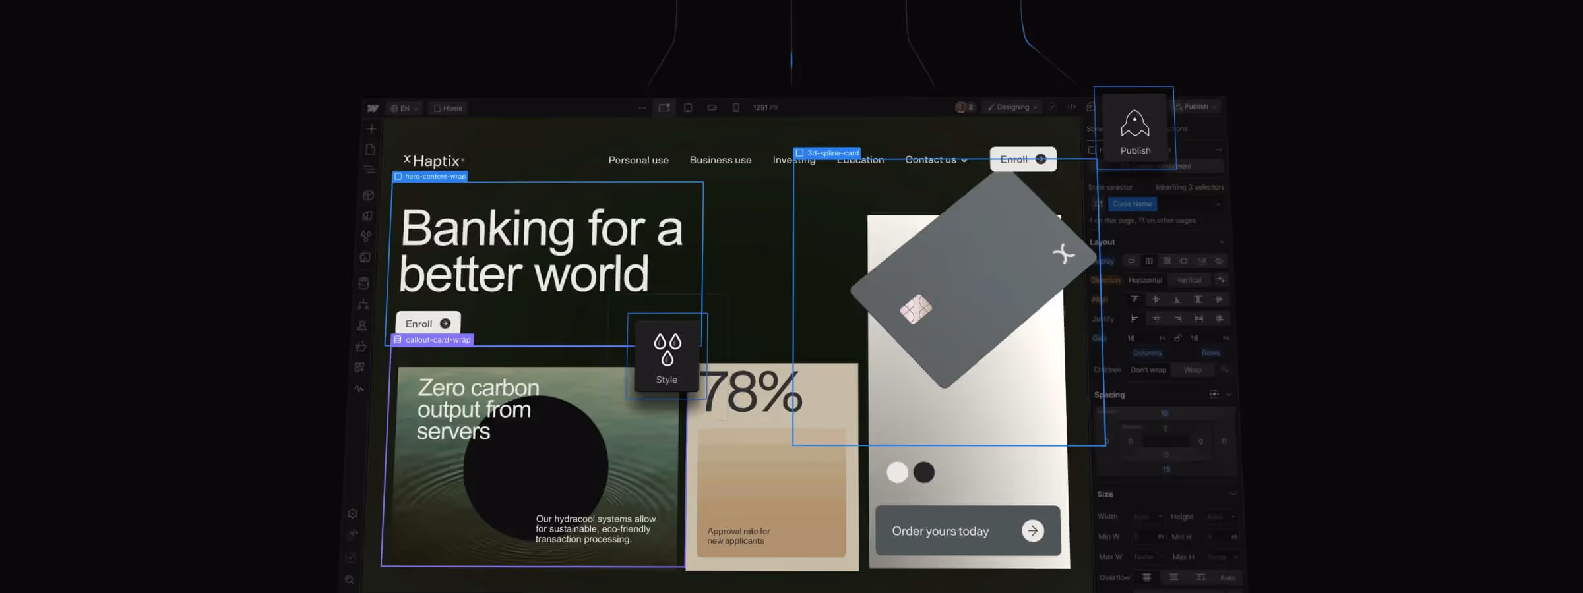Collapse the Size section chevron
The image size is (1583, 593).
pos(1233,494)
